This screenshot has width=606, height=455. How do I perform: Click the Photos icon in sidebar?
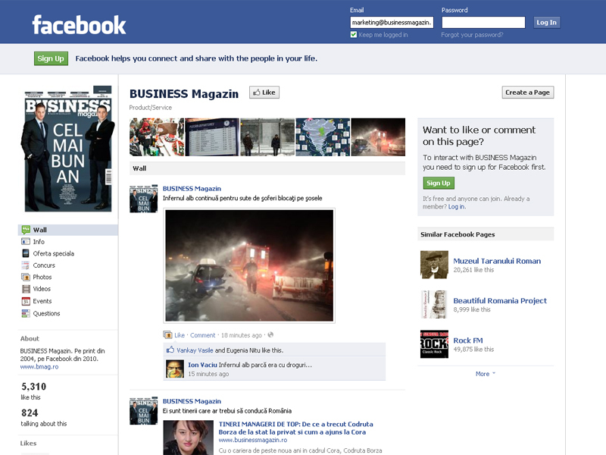26,277
